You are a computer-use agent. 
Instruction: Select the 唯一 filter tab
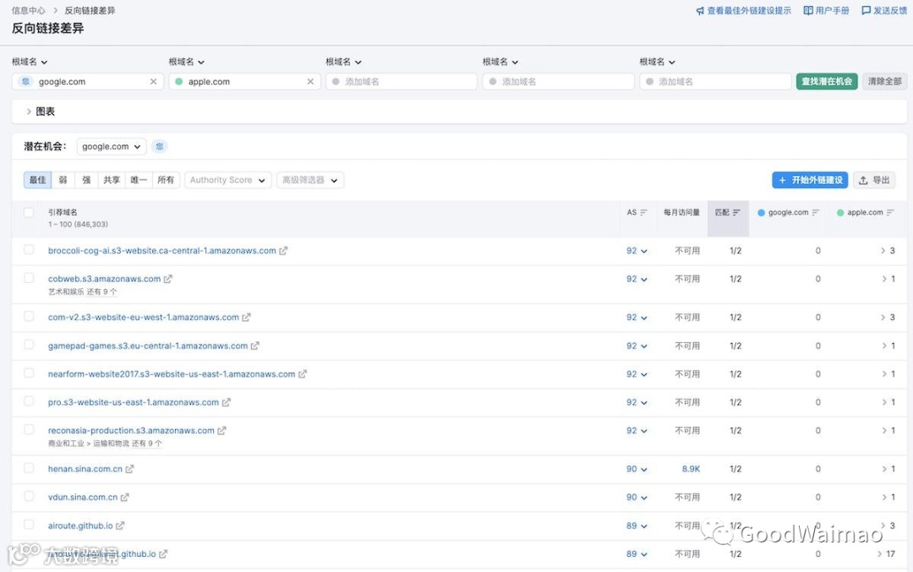(x=139, y=180)
